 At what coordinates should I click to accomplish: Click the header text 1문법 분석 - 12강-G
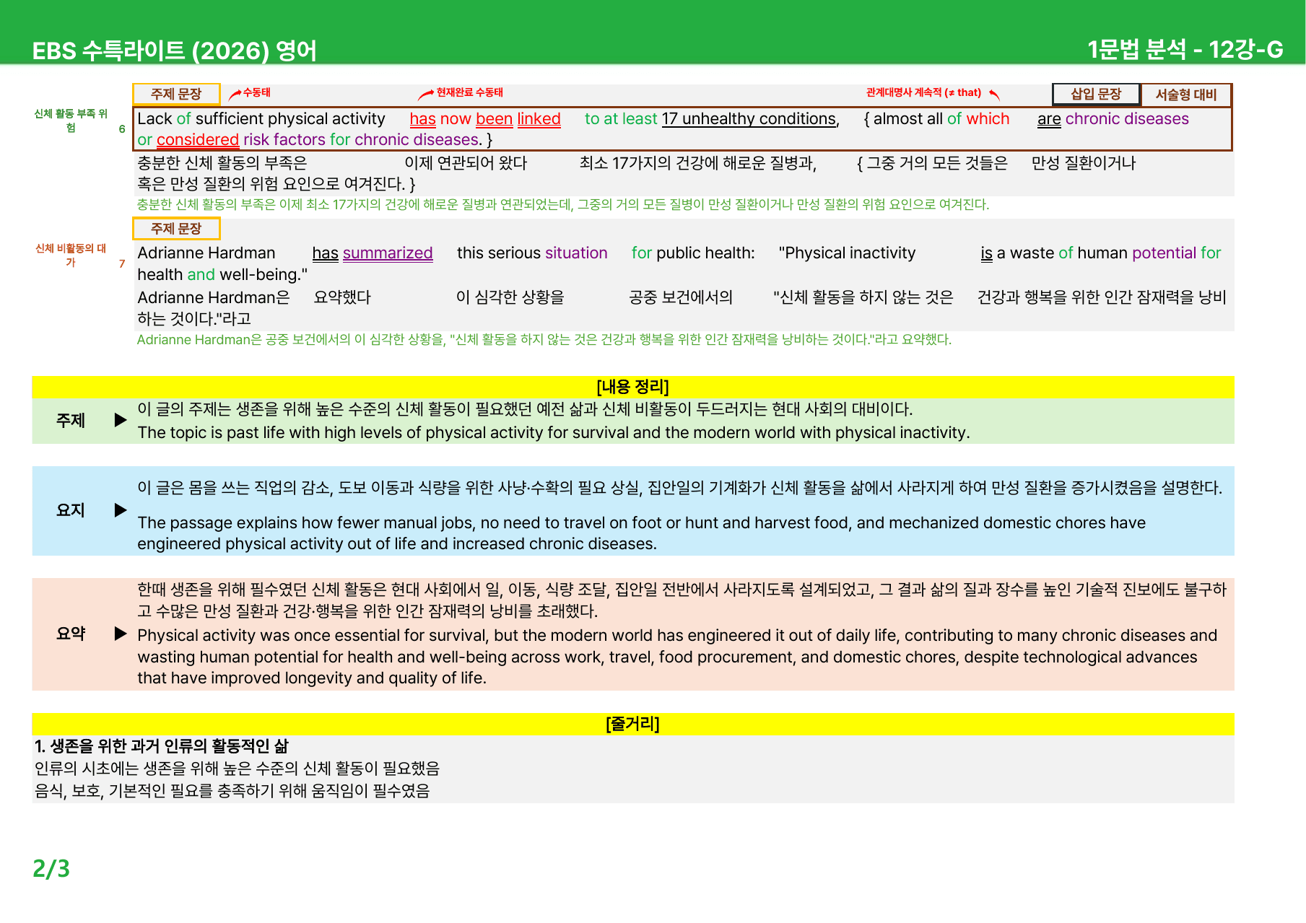[1185, 49]
